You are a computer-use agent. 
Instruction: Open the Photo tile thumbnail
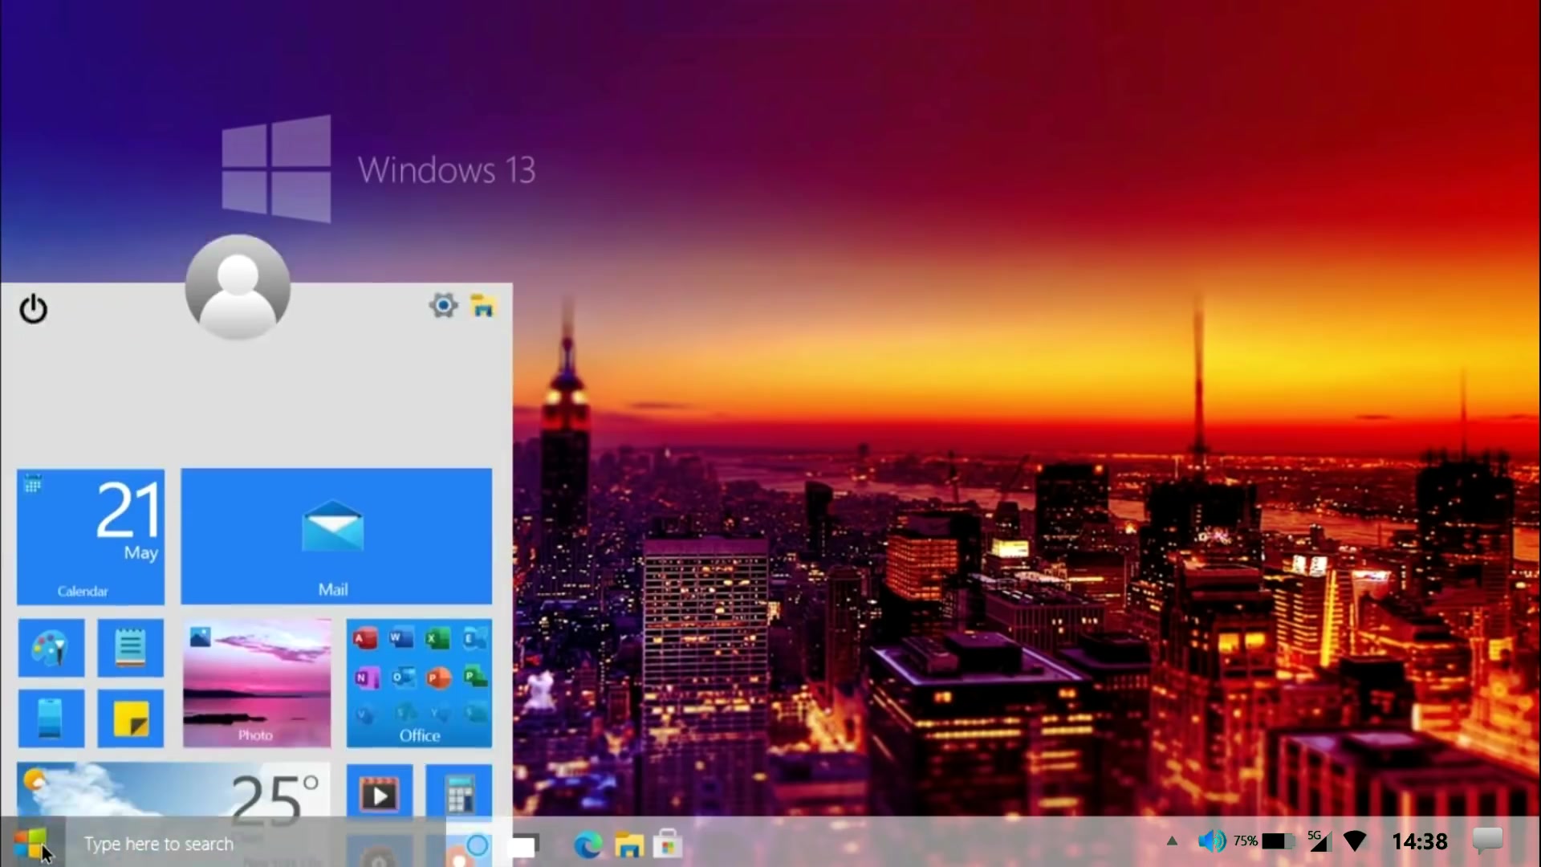256,682
